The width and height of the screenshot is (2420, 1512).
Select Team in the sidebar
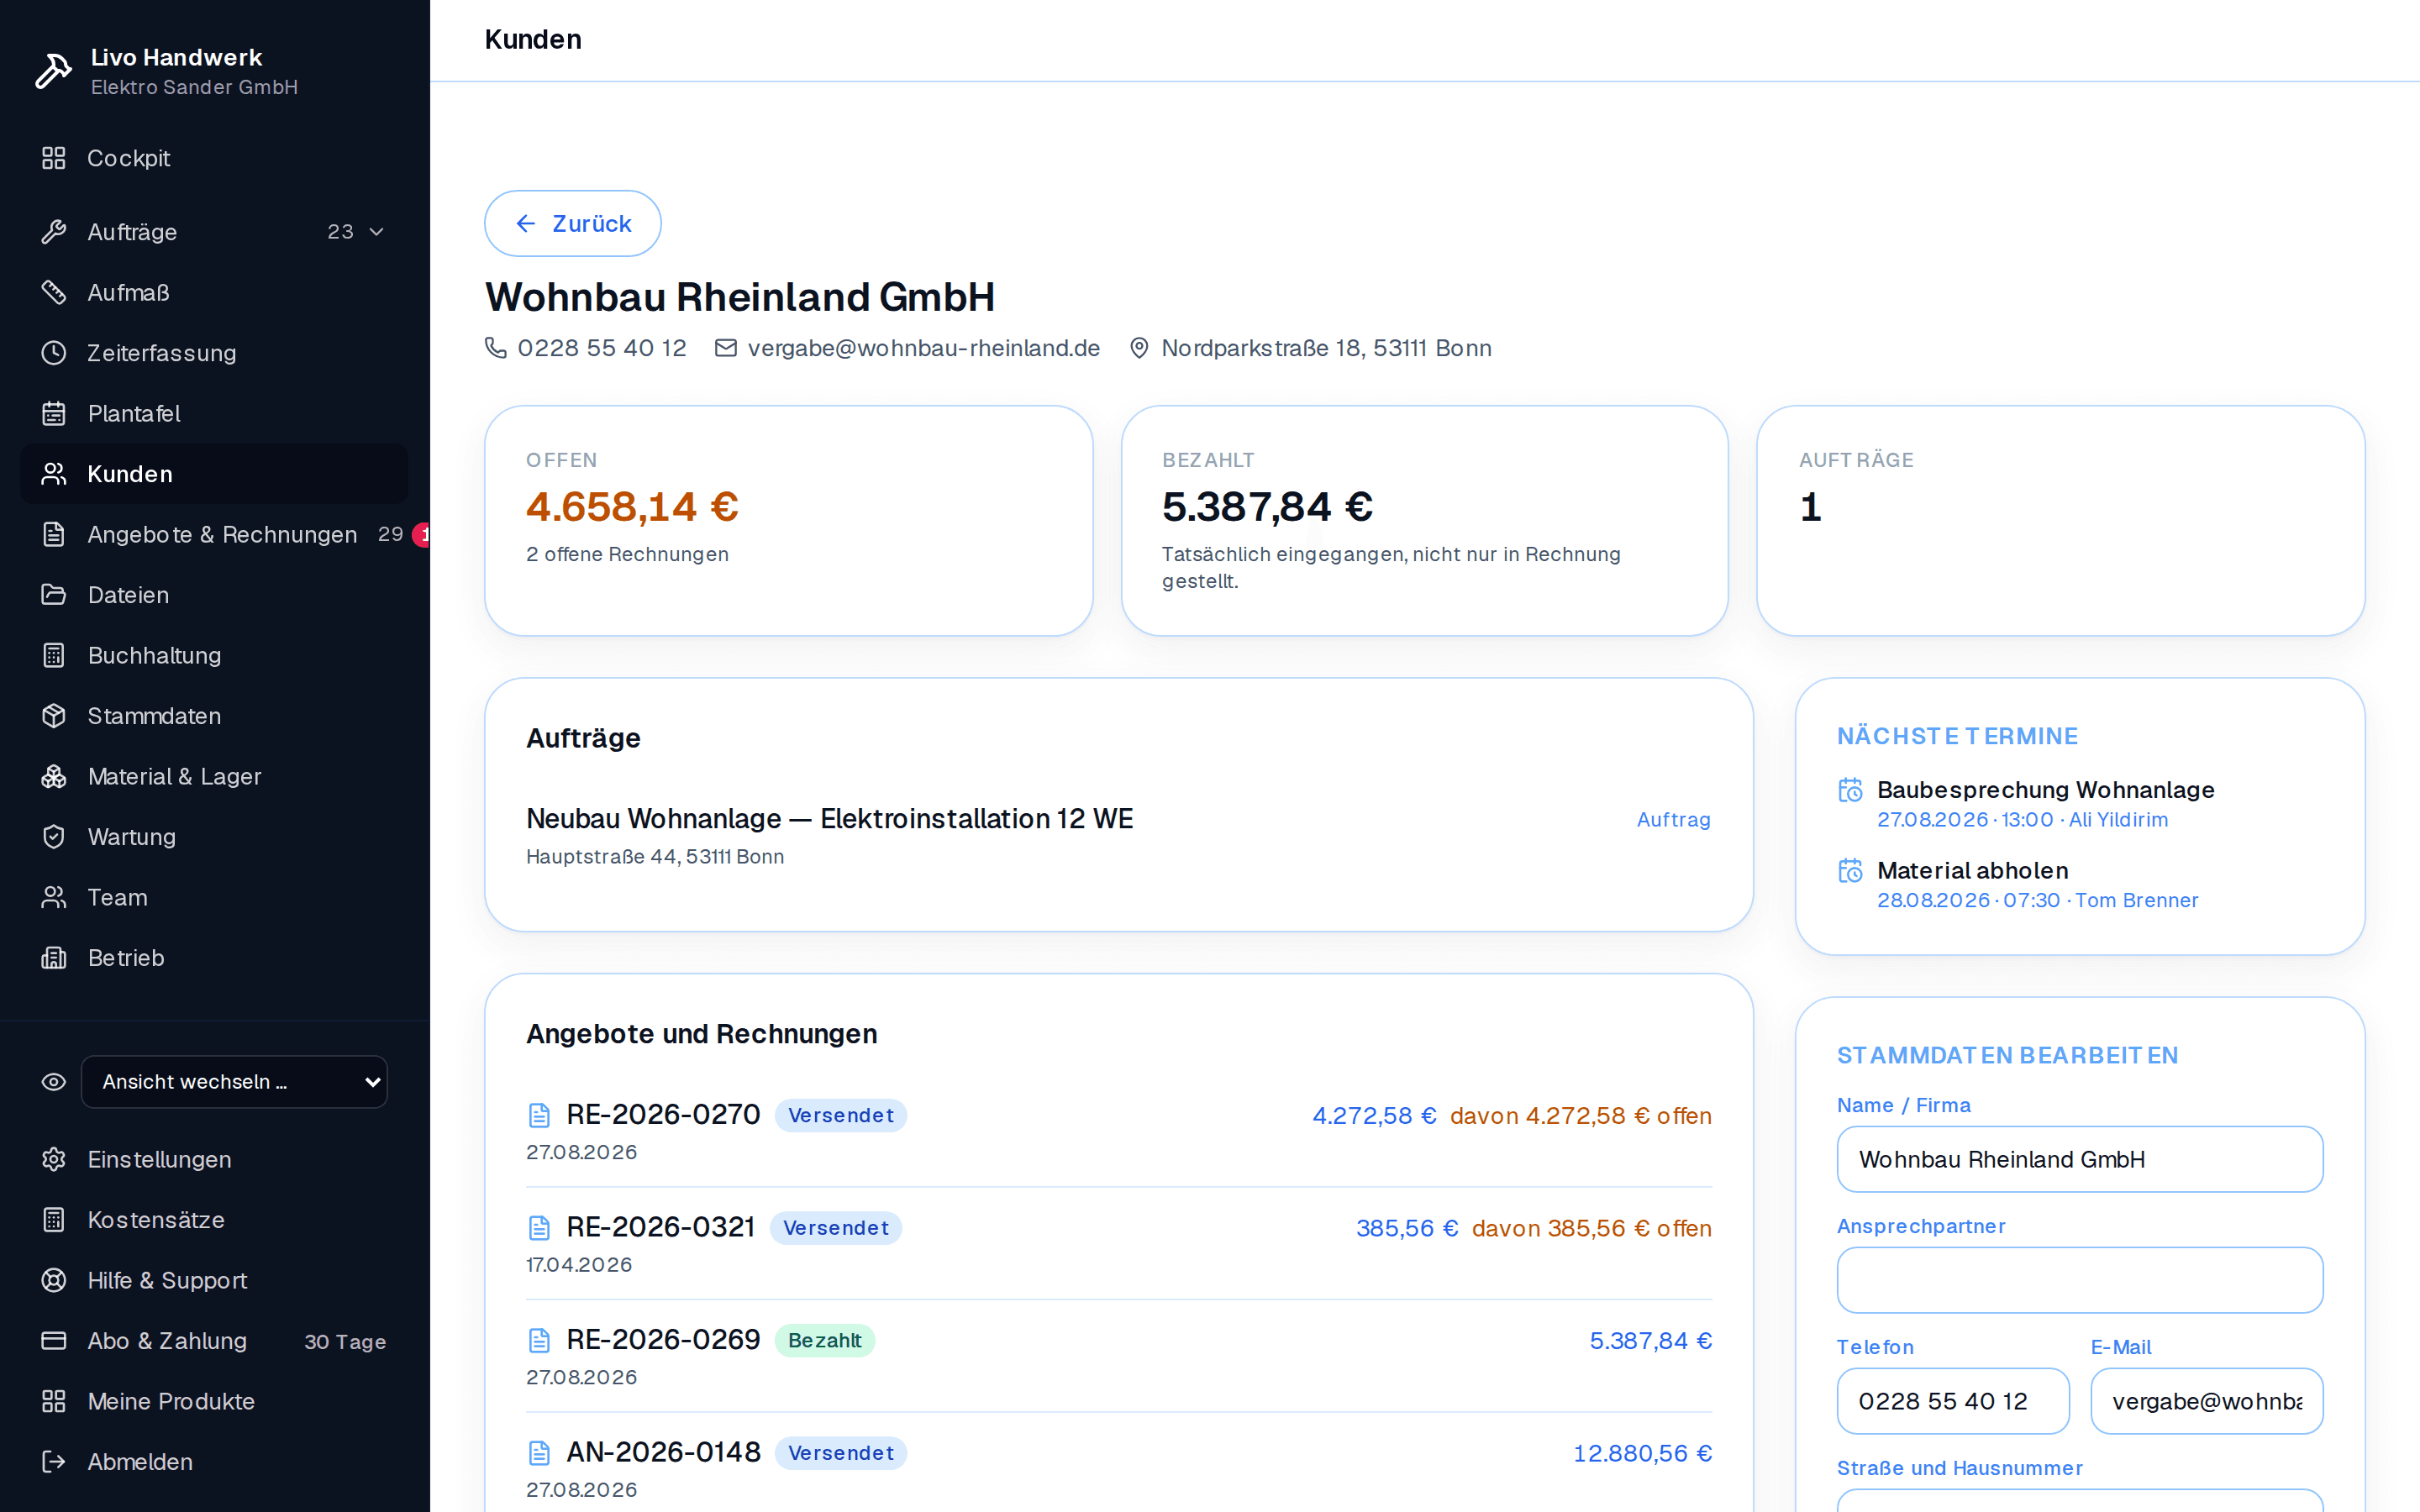click(214, 897)
